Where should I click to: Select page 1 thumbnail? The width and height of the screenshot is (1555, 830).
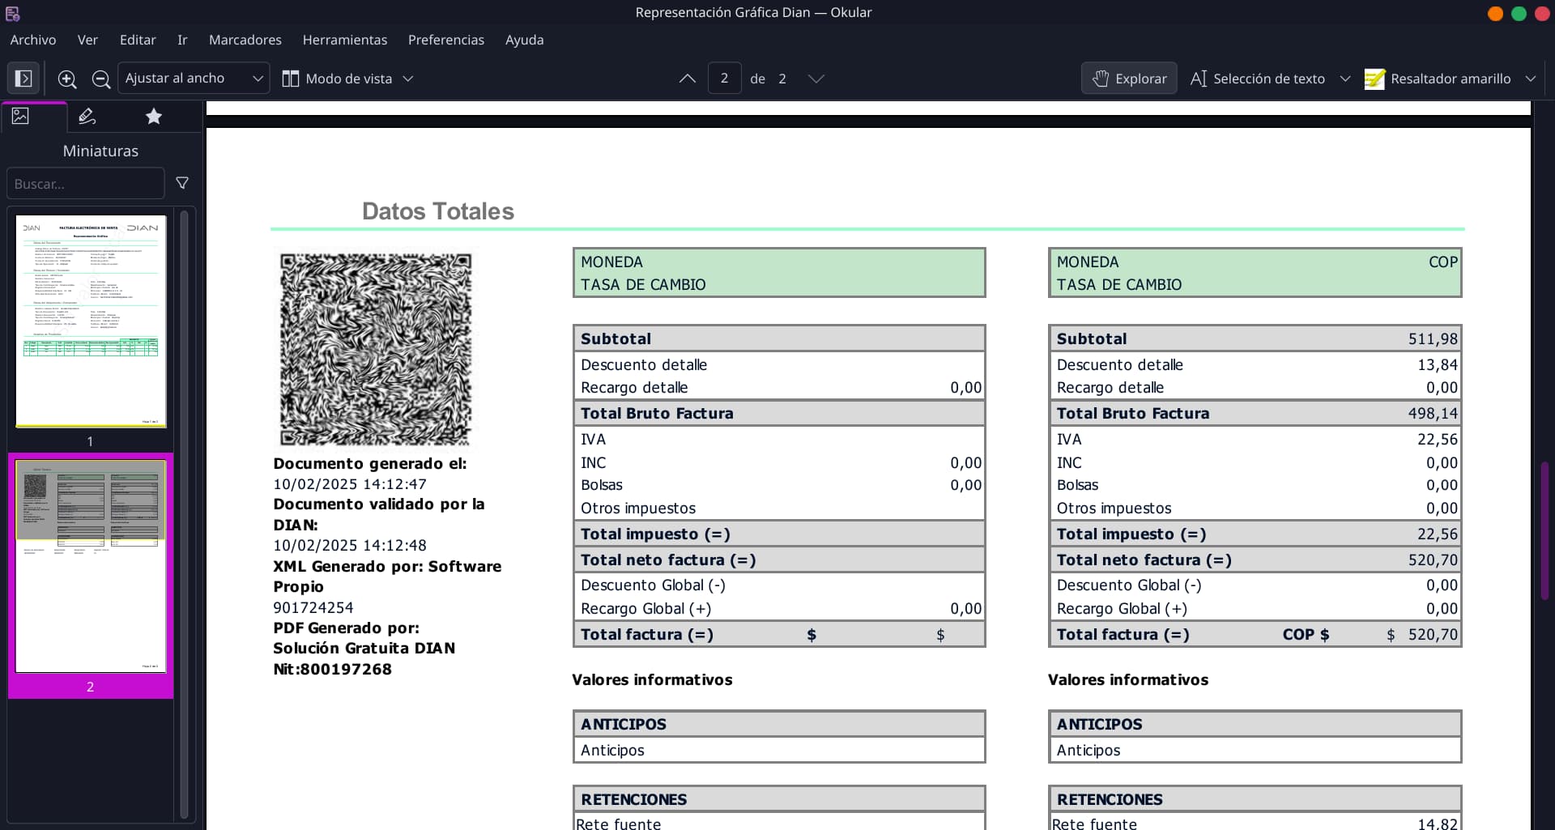91,321
